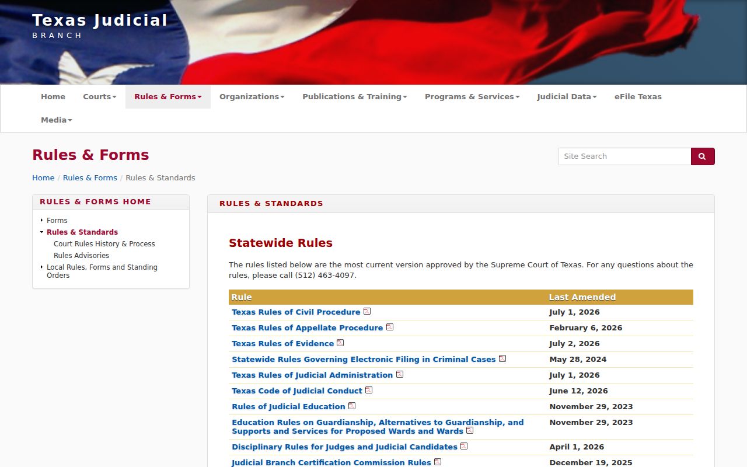This screenshot has width=747, height=467.
Task: Click the Site Search input field
Action: [624, 156]
